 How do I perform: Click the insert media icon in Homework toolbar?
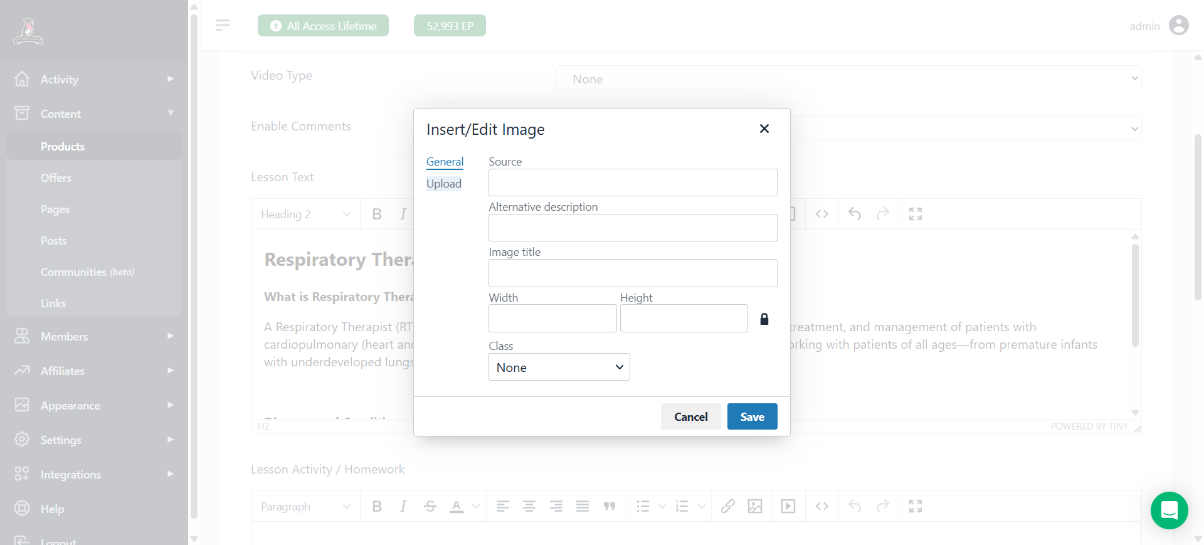tap(788, 506)
